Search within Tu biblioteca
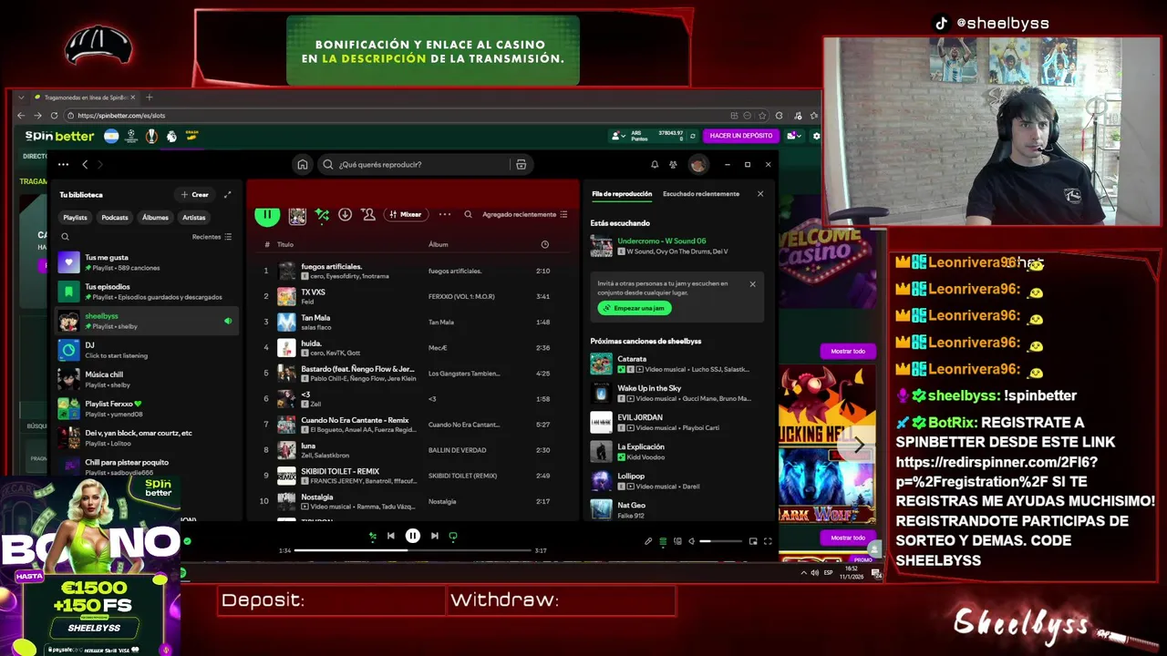This screenshot has width=1167, height=656. pos(65,236)
